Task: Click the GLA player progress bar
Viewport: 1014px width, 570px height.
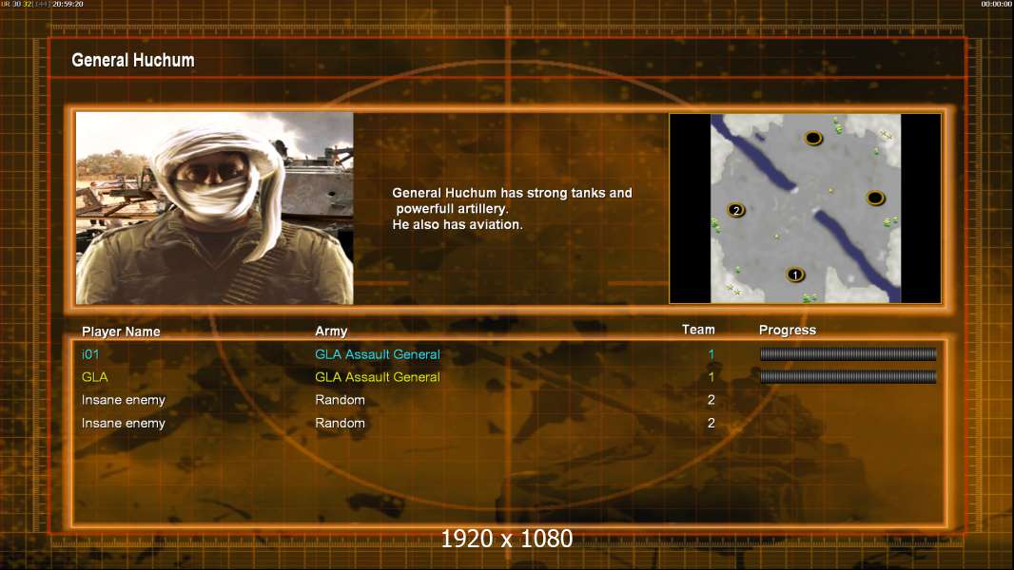Action: 848,376
